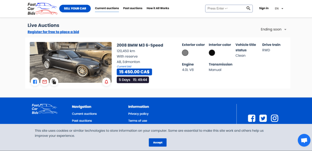Open the footer Twitter page icon
This screenshot has width=312, height=151.
pyautogui.click(x=263, y=118)
